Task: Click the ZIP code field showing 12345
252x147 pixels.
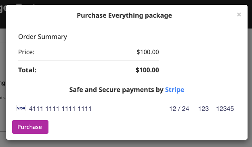Action: point(225,109)
